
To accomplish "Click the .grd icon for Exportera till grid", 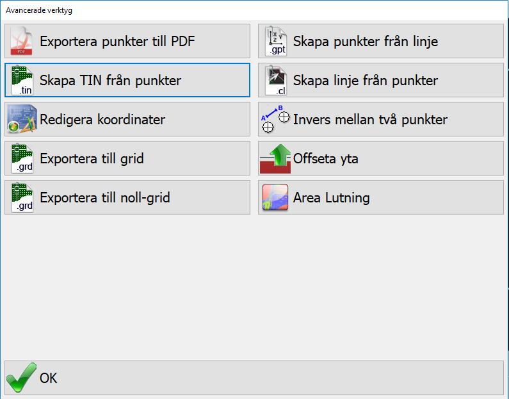I will 22,159.
